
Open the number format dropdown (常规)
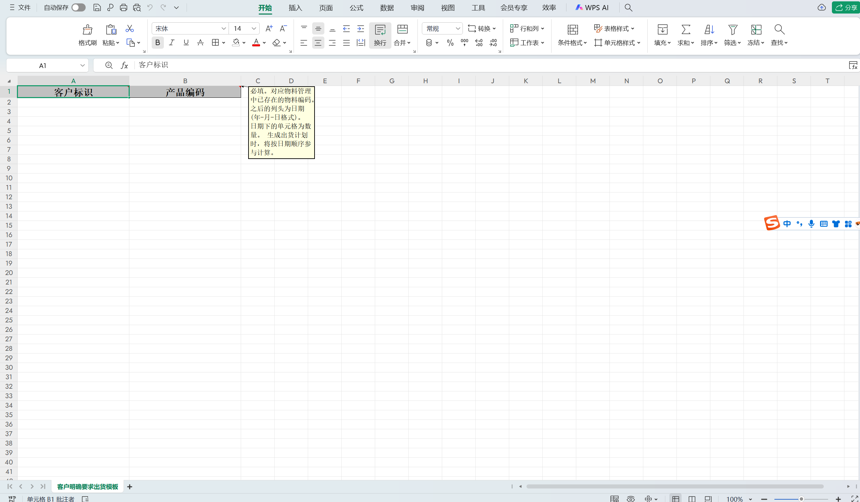[458, 29]
